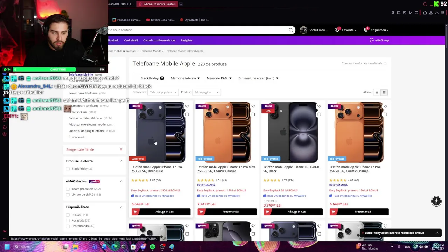Enable the In Stoc (148) filter
448x252 pixels.
[x=68, y=215]
